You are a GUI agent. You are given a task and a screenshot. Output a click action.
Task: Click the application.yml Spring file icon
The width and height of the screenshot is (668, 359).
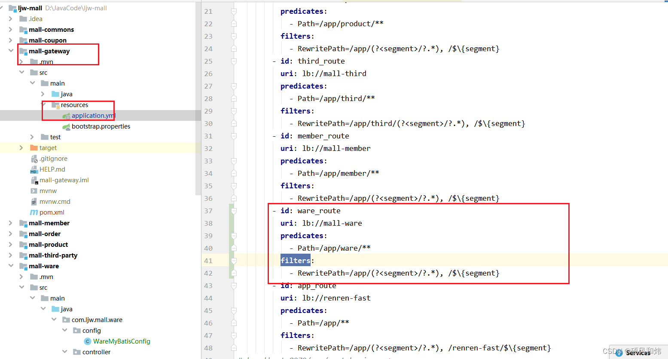click(x=66, y=116)
